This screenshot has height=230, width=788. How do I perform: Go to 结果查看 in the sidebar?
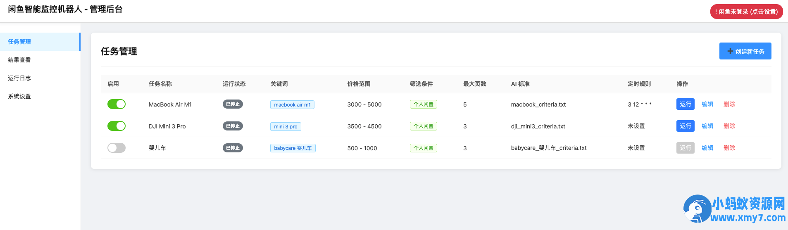tap(40, 60)
